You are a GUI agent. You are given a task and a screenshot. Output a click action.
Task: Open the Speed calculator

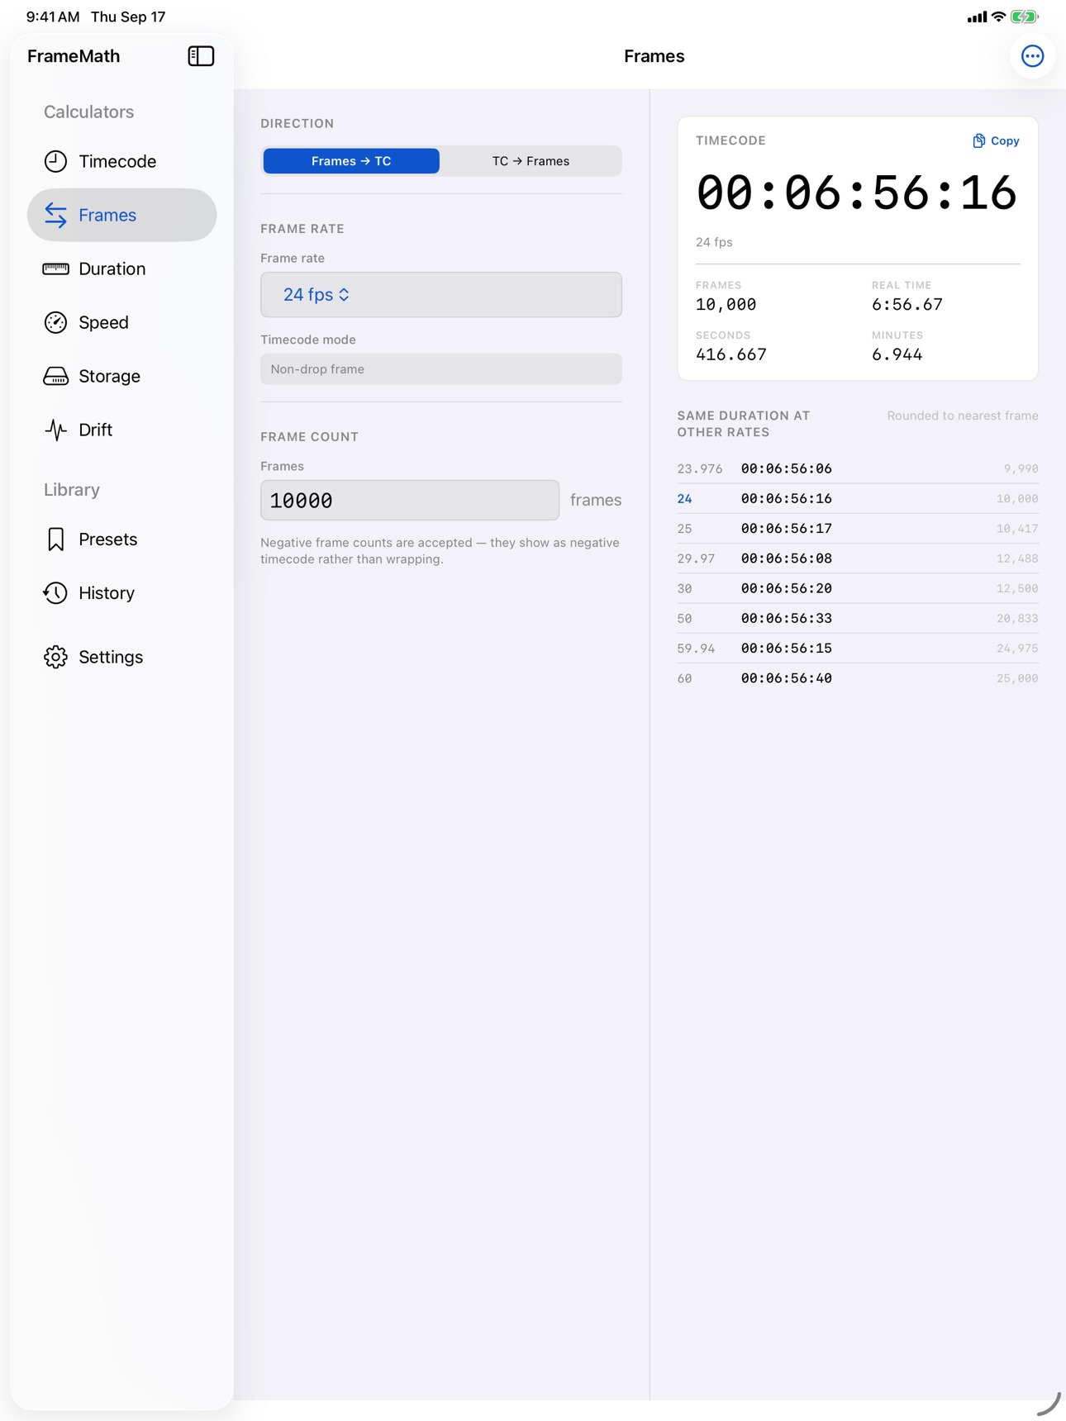click(122, 322)
